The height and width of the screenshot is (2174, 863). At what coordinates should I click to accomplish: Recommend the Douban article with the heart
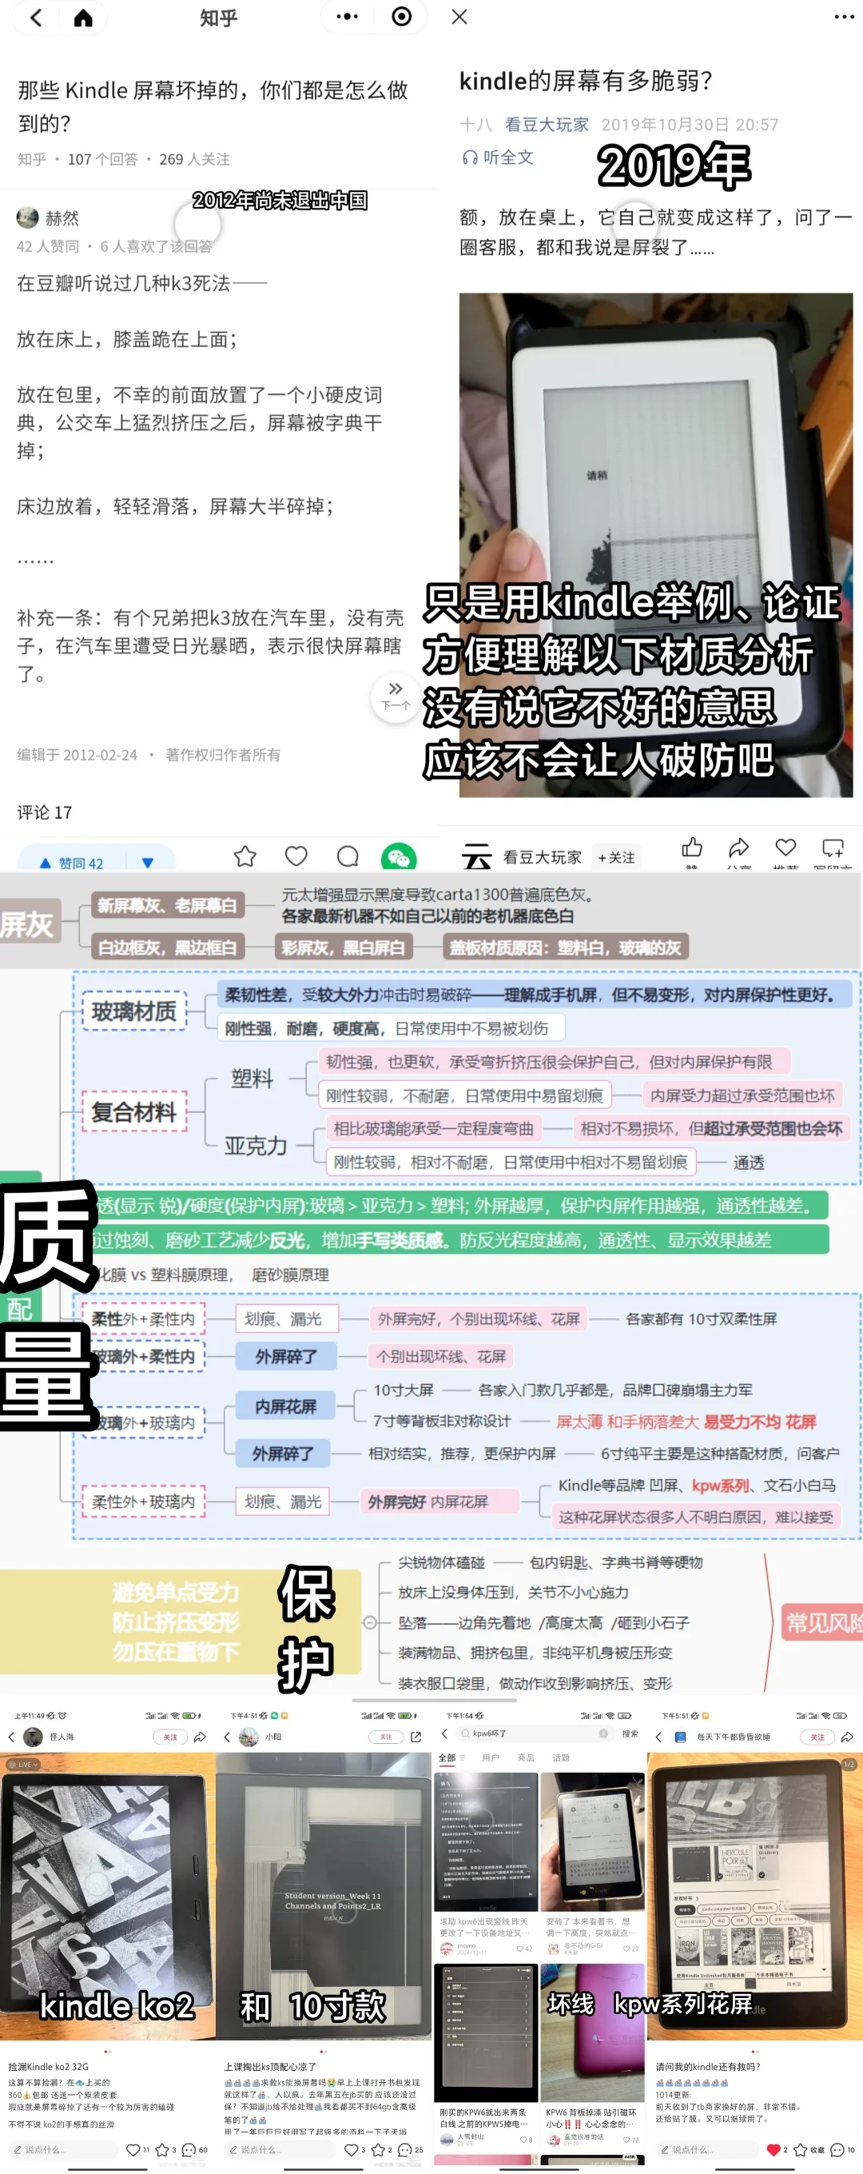pyautogui.click(x=785, y=848)
